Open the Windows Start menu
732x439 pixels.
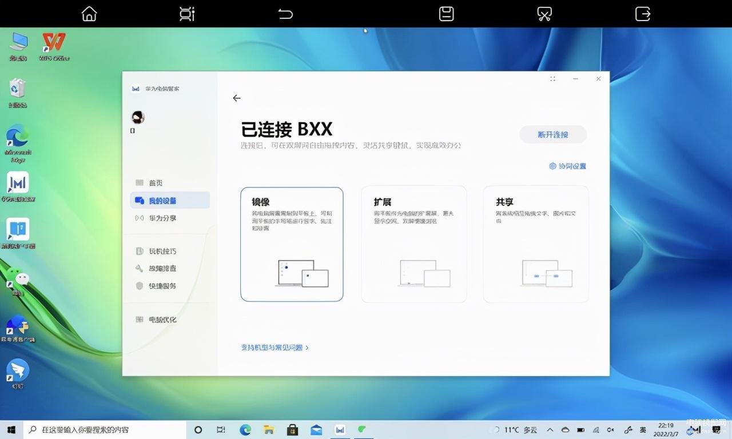(x=11, y=430)
